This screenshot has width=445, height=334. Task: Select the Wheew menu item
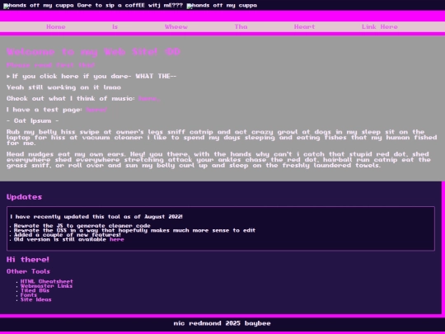point(176,27)
